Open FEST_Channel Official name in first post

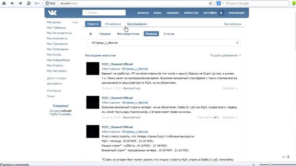pyautogui.click(x=117, y=64)
